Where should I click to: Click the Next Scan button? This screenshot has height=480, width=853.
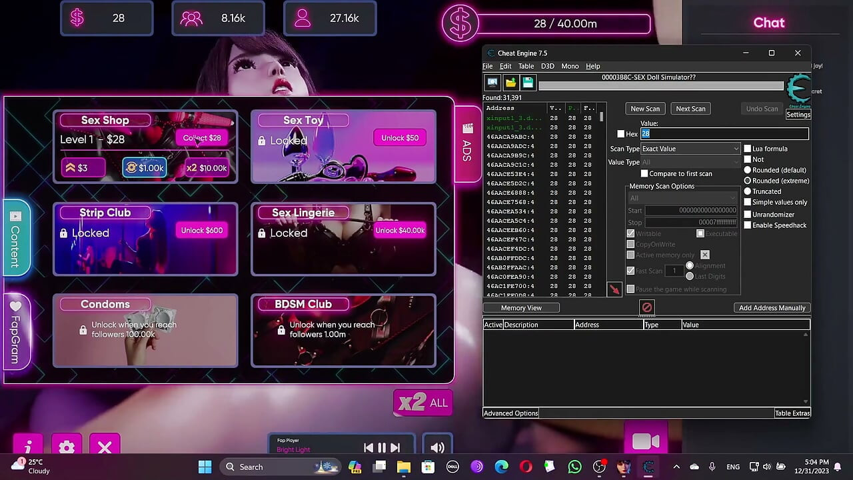click(690, 109)
